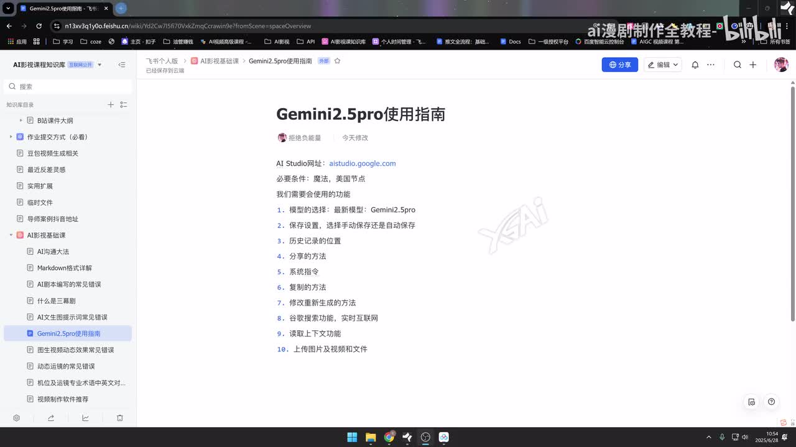796x447 pixels.
Task: Open 什么是三幕剧 document
Action: pos(56,300)
